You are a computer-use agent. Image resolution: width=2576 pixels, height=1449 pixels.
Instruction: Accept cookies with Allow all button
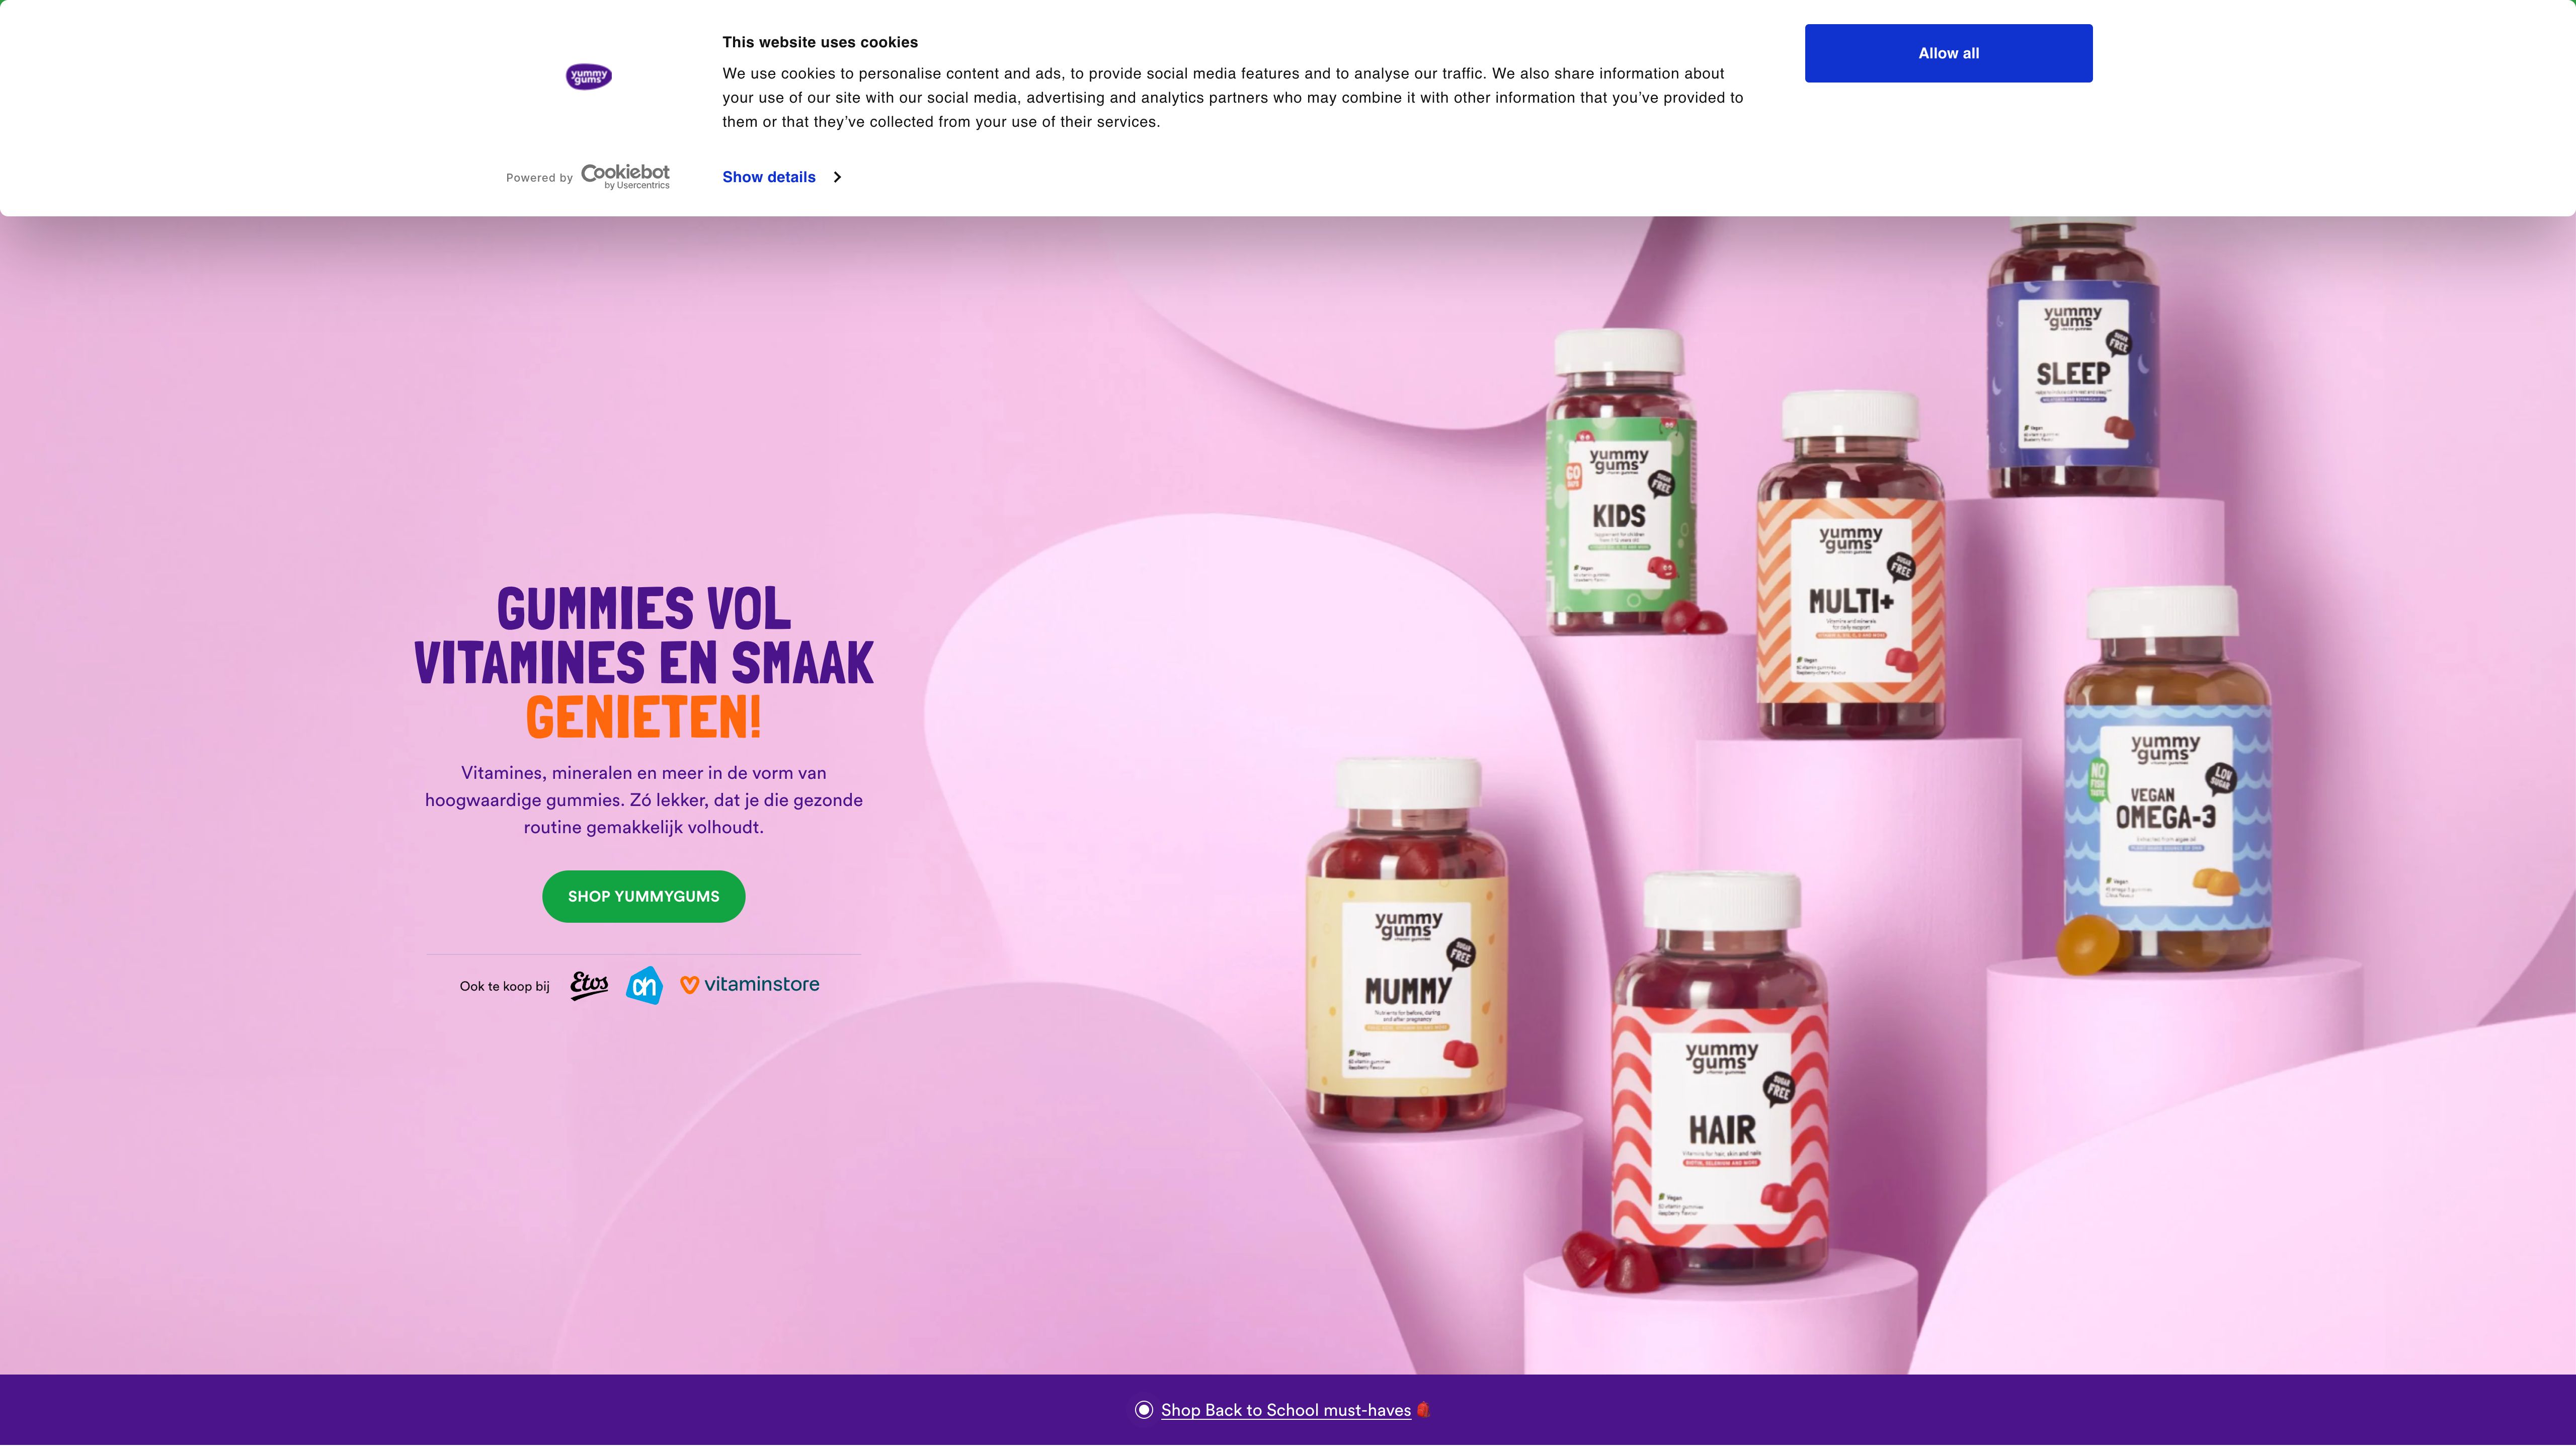pos(1948,53)
